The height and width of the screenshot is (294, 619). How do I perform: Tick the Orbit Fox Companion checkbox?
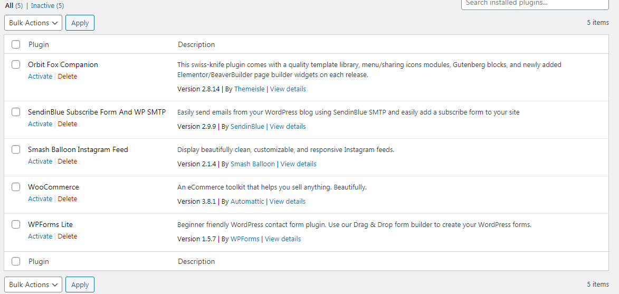point(16,65)
